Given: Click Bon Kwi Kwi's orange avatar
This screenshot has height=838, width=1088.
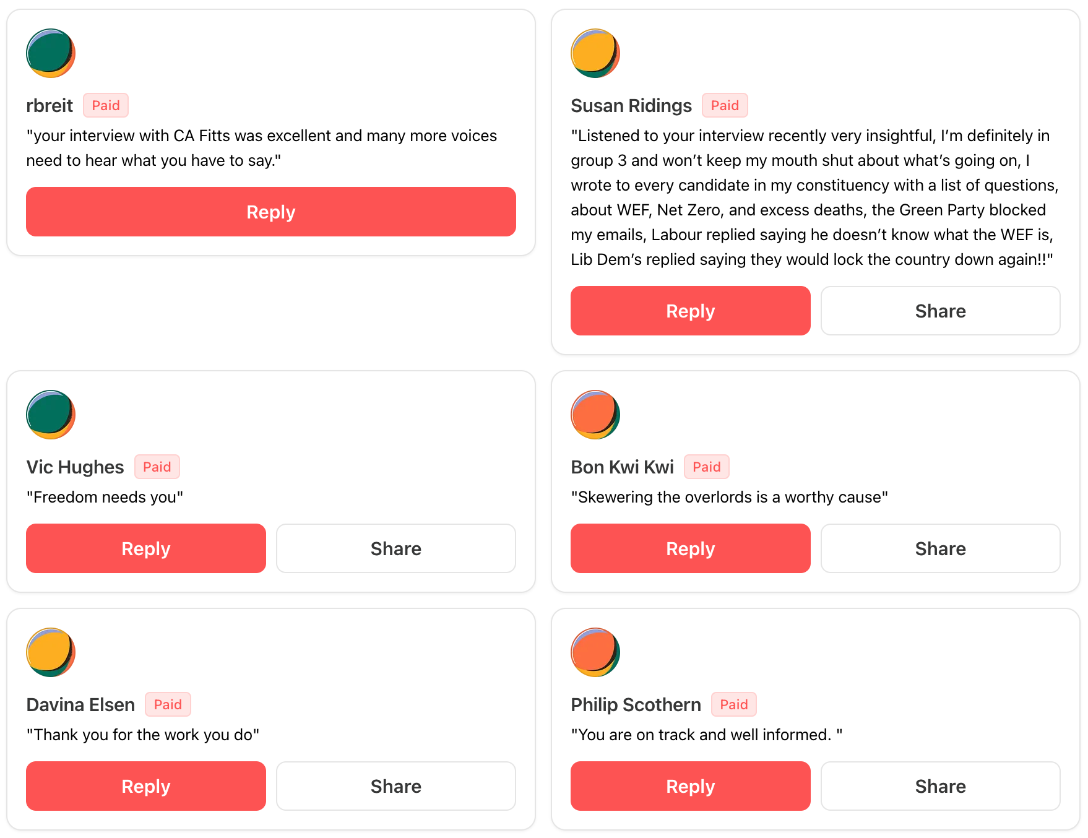Looking at the screenshot, I should point(595,415).
